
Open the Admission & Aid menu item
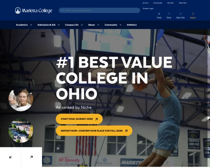point(46,25)
